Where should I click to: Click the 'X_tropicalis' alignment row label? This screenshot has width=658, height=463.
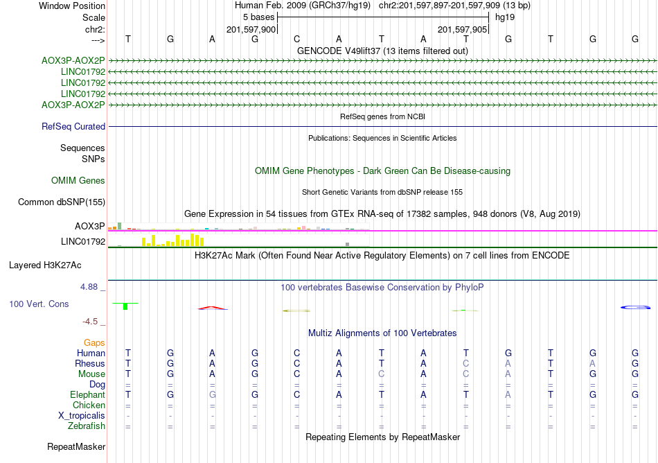pyautogui.click(x=82, y=416)
